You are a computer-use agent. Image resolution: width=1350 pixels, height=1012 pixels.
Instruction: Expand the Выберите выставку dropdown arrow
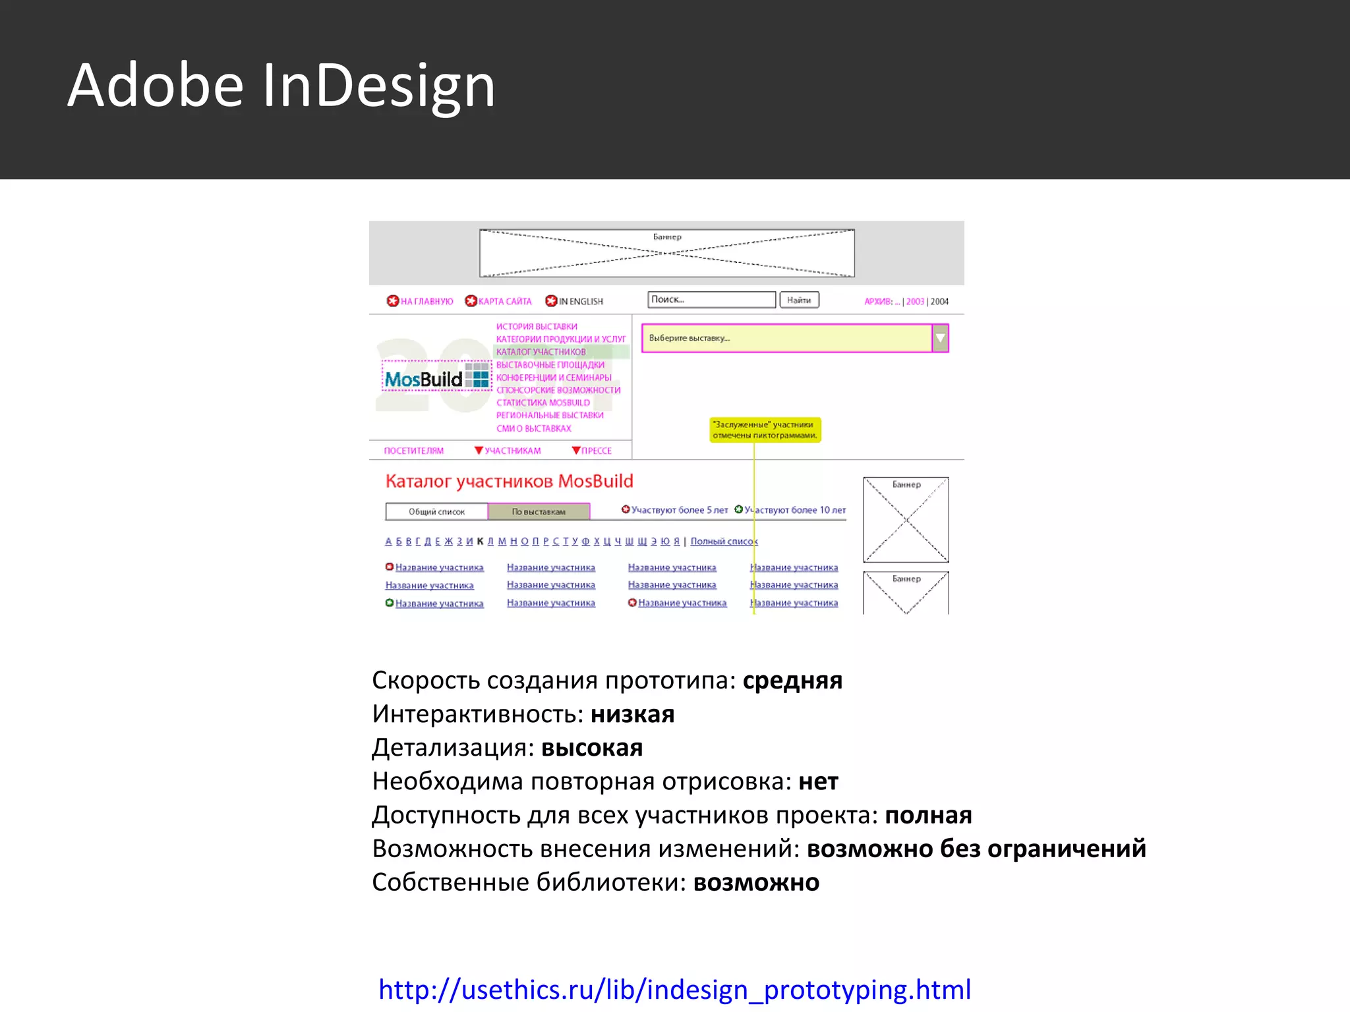click(941, 338)
